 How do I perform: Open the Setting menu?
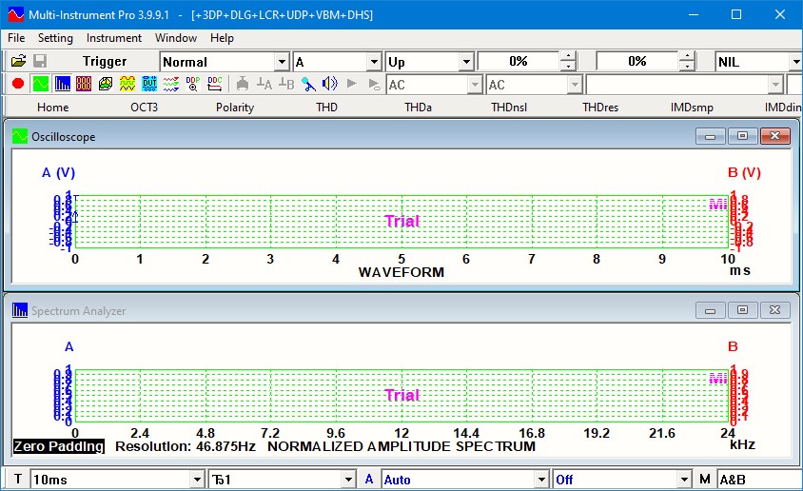[x=55, y=38]
